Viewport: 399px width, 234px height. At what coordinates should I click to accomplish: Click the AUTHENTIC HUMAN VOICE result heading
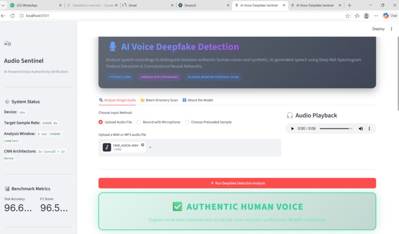(245, 206)
